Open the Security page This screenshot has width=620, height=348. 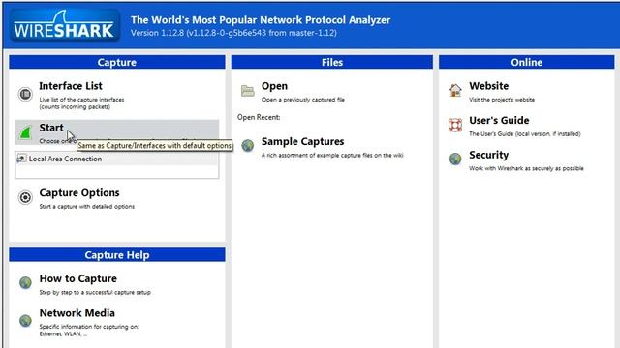488,155
